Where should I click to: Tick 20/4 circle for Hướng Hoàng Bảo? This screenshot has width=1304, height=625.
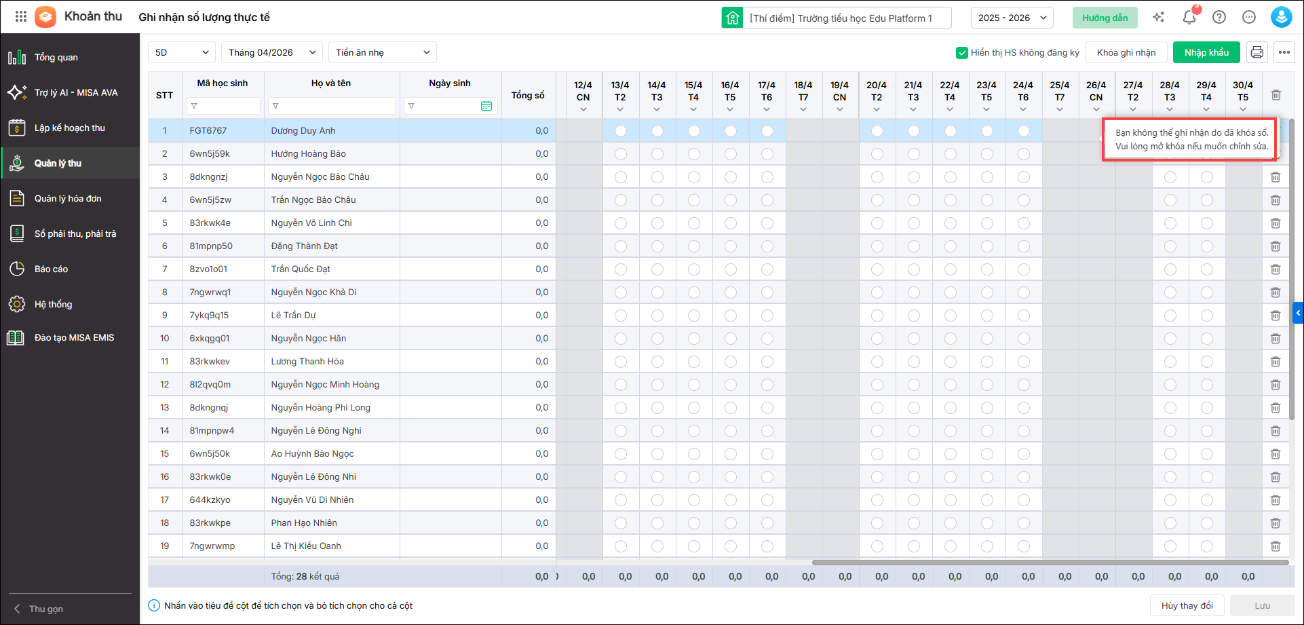(x=877, y=154)
